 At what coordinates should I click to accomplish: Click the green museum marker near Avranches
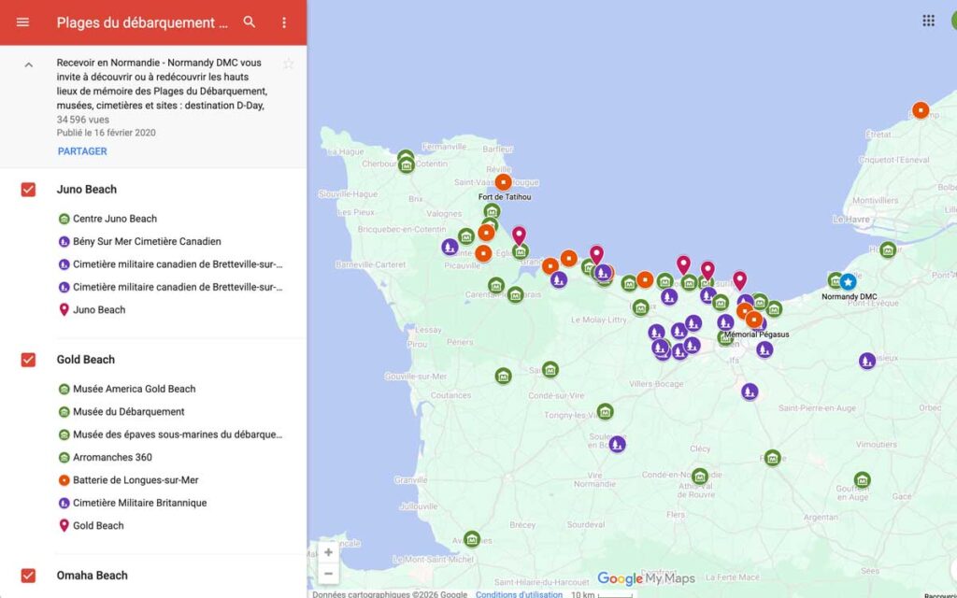coord(471,539)
